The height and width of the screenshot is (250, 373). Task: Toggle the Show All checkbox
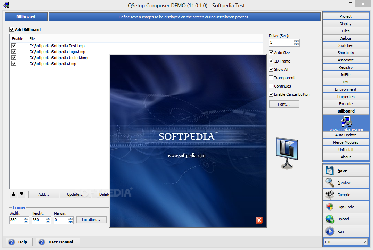point(271,69)
